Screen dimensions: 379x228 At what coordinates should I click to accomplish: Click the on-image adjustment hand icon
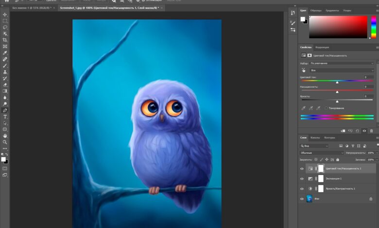(304, 70)
